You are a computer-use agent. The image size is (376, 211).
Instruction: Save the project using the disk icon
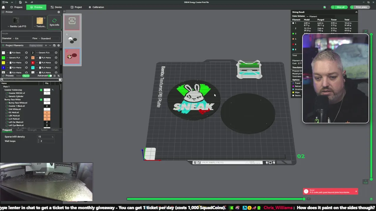pyautogui.click(x=20, y=2)
